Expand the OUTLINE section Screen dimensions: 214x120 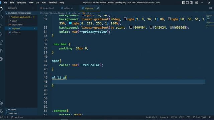[x=12, y=110]
